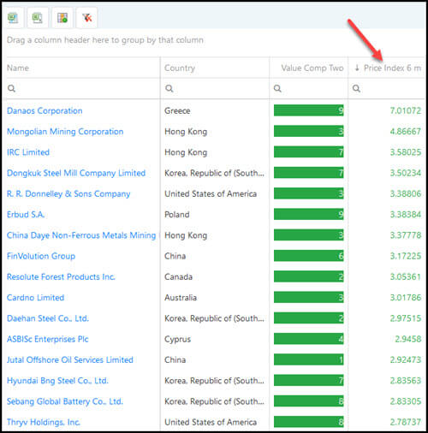Click the second Excel export icon
Screen dimensions: 428x433
38,18
